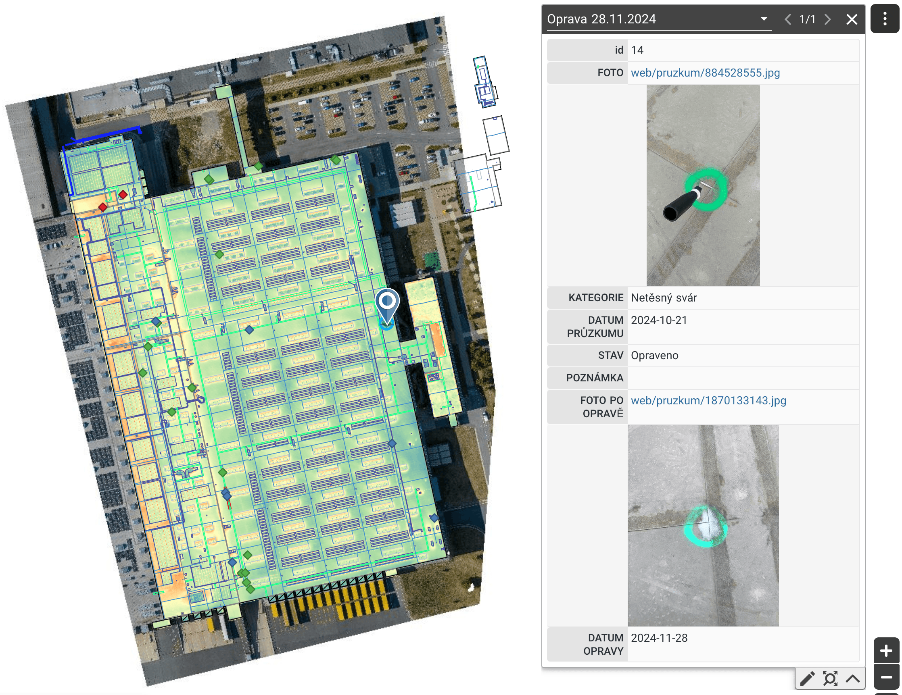Click the DATUM PRŮZKUMU label
This screenshot has width=902, height=695.
[595, 327]
